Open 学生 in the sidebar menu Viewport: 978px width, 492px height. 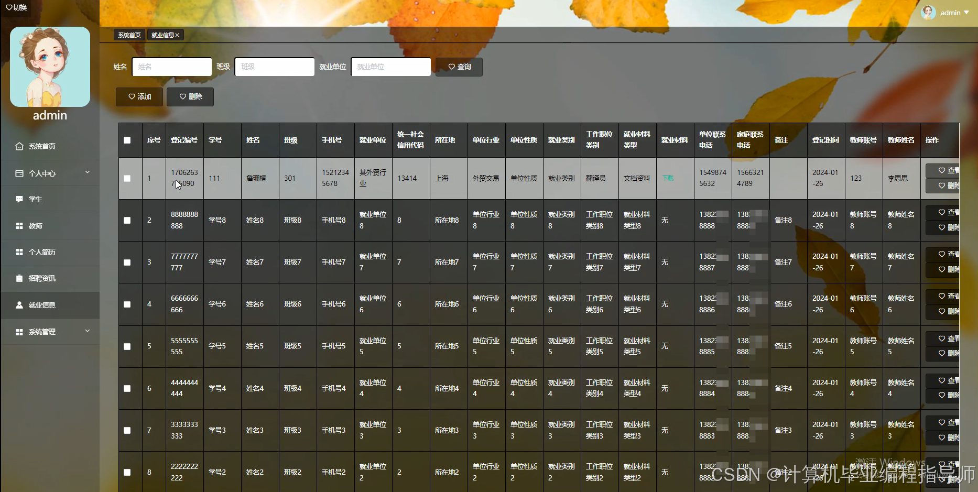click(50, 199)
